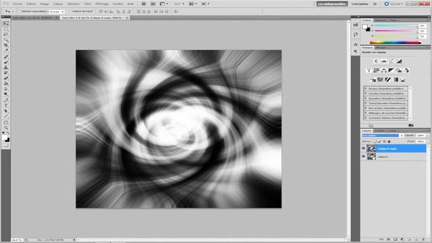This screenshot has width=432, height=243.
Task: Click the add layer mask icon
Action: pyautogui.click(x=395, y=240)
